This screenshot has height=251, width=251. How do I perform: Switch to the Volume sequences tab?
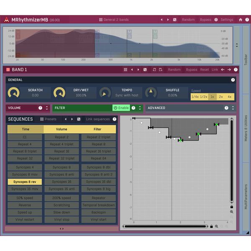(61, 129)
